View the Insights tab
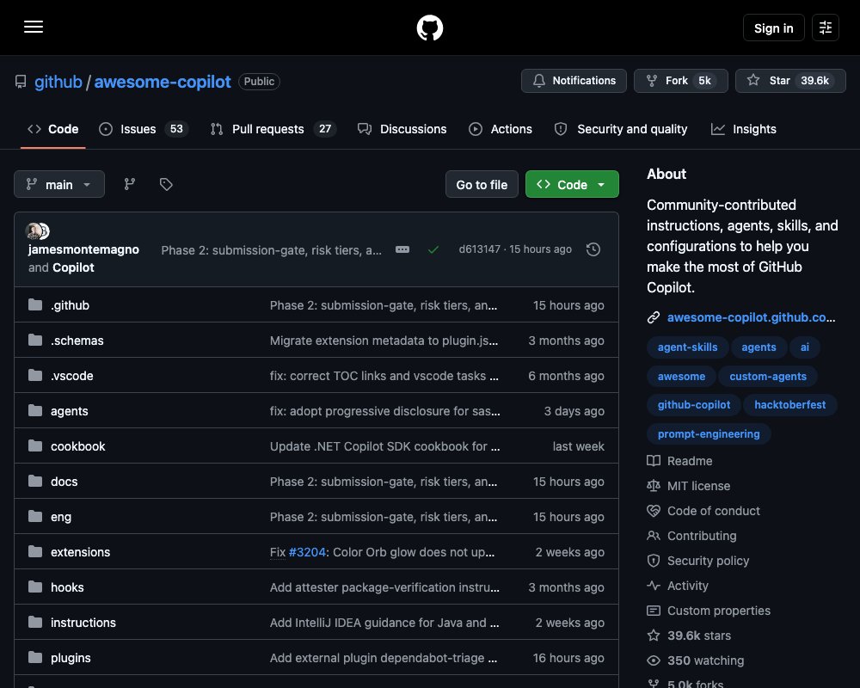Screen dimensions: 860x688 744,129
